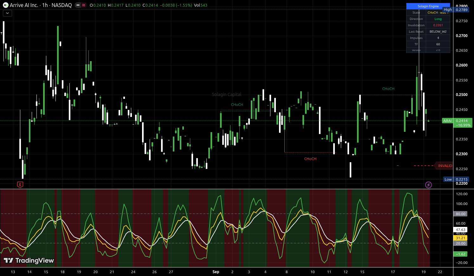The width and height of the screenshot is (474, 276).
Task: Click the High 0.2789 price label
Action: [x=455, y=10]
